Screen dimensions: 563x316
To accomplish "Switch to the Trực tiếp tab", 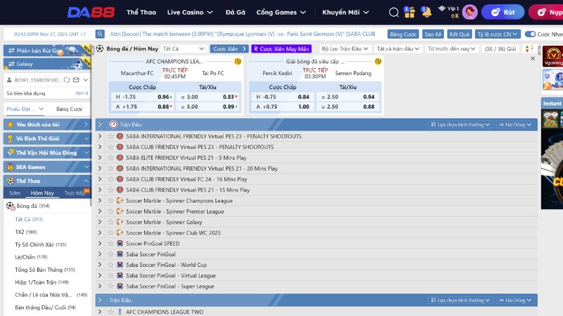I will (x=75, y=193).
